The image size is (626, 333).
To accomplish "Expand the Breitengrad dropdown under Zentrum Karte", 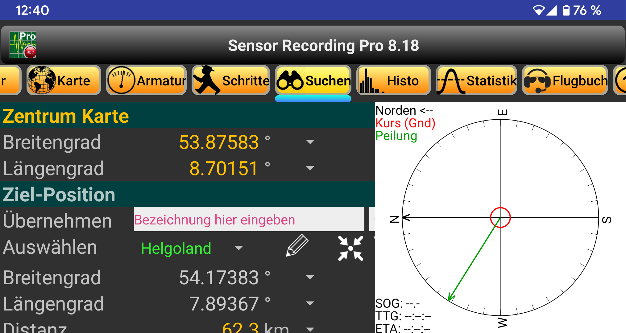I will (x=310, y=142).
